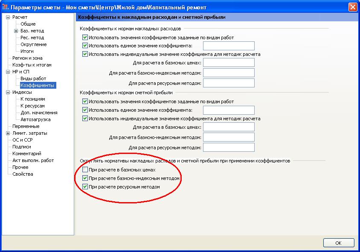This screenshot has height=252, width=360.
Task: Open Подписи settings page
Action: coord(22,147)
